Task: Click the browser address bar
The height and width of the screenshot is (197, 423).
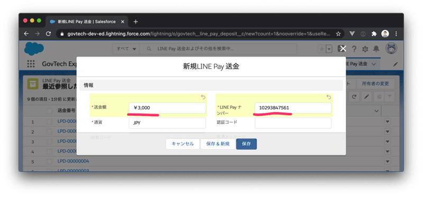Action: (x=199, y=34)
